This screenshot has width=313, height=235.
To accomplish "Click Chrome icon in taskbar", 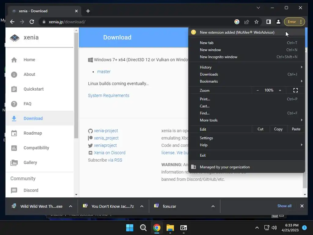I will pos(157,228).
